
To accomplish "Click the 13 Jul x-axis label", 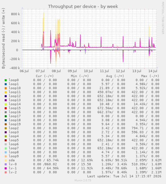I will click(137, 71).
